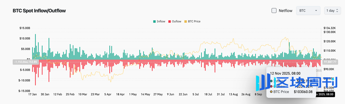Toggle the Inflow legend series
Screen dimensions: 345x104
[x=159, y=21]
